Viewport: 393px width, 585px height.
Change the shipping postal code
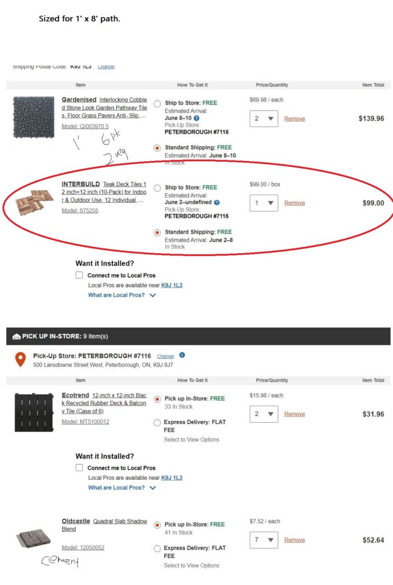(106, 67)
